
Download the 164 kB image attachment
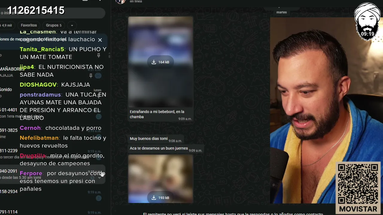160,62
